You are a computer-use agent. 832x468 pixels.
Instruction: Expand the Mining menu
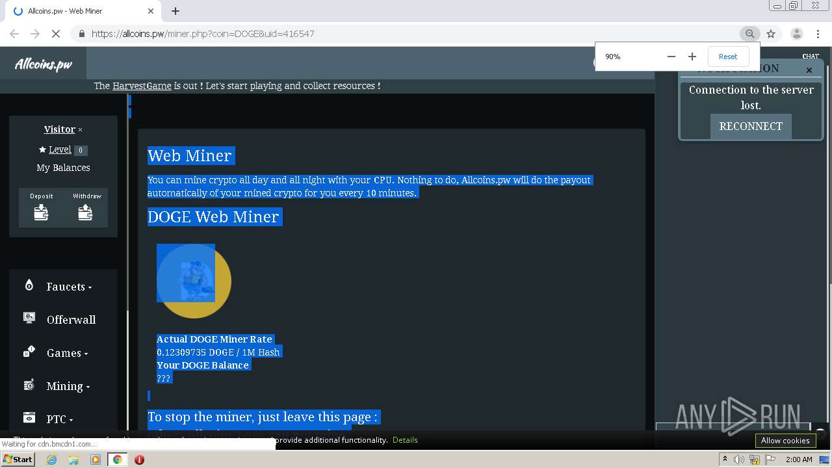pos(68,386)
